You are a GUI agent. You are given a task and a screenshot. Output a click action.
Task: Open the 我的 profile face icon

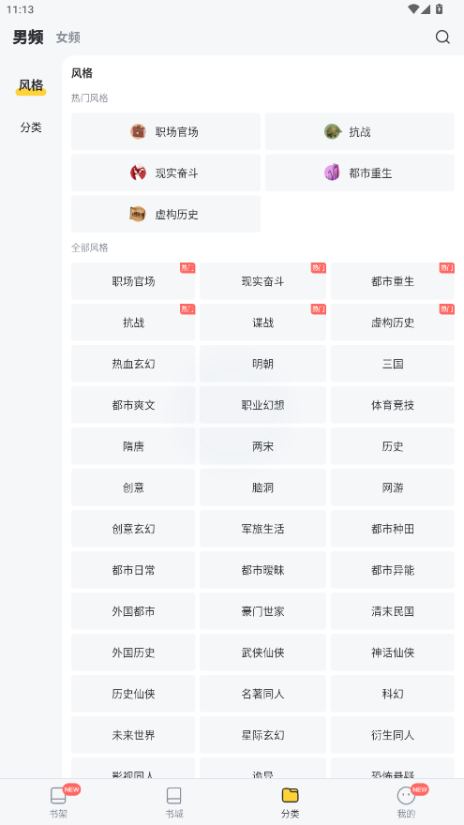[406, 795]
